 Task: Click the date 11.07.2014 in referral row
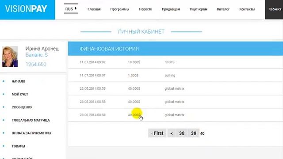click(x=92, y=62)
